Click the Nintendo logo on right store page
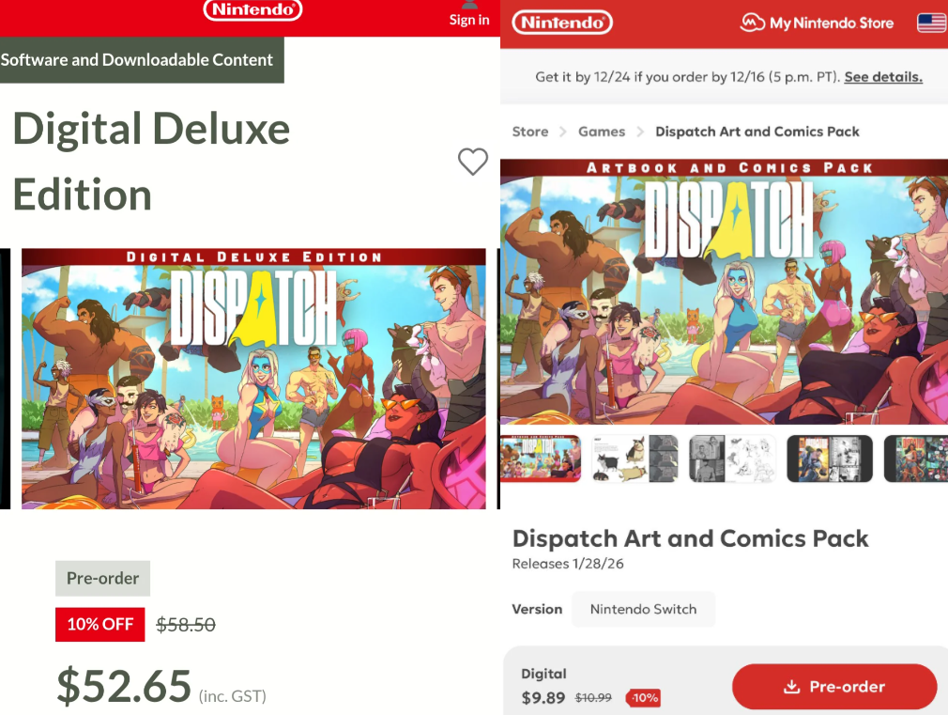Viewport: 948px width, 715px height. pyautogui.click(x=562, y=23)
